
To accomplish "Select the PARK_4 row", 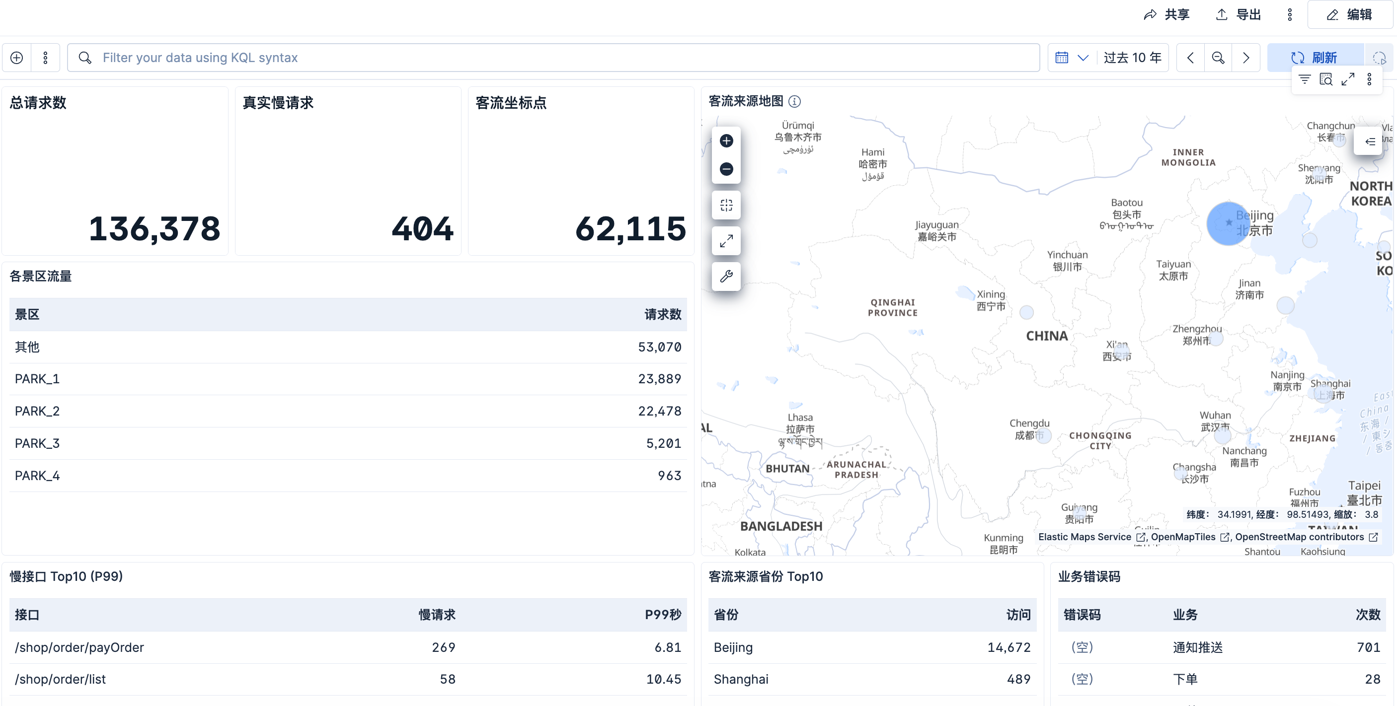I will tap(348, 476).
